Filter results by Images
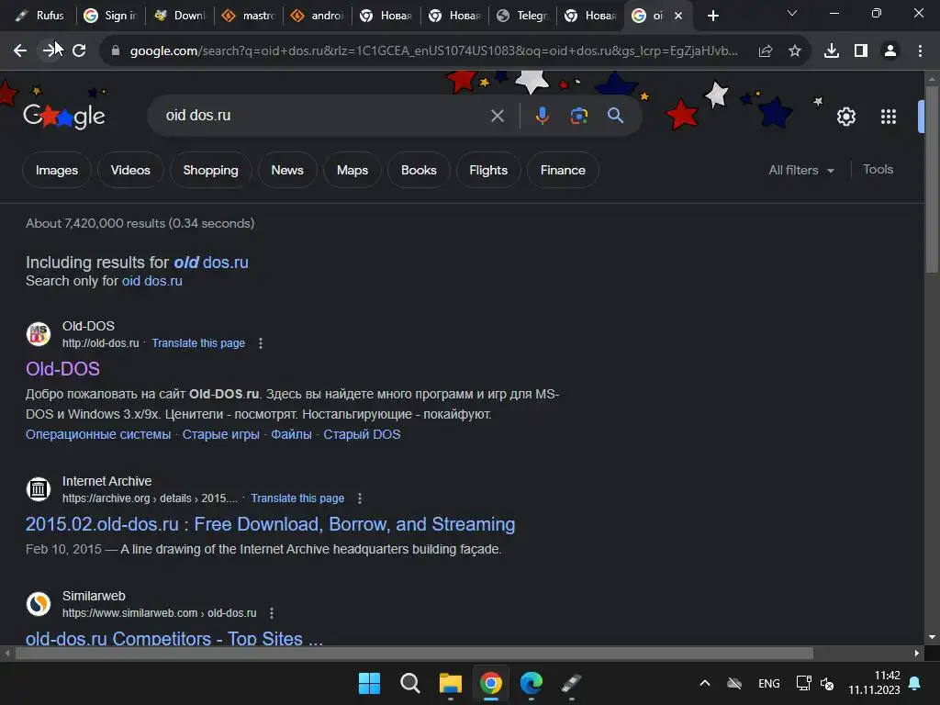Screen dimensions: 940x705 click(57, 170)
